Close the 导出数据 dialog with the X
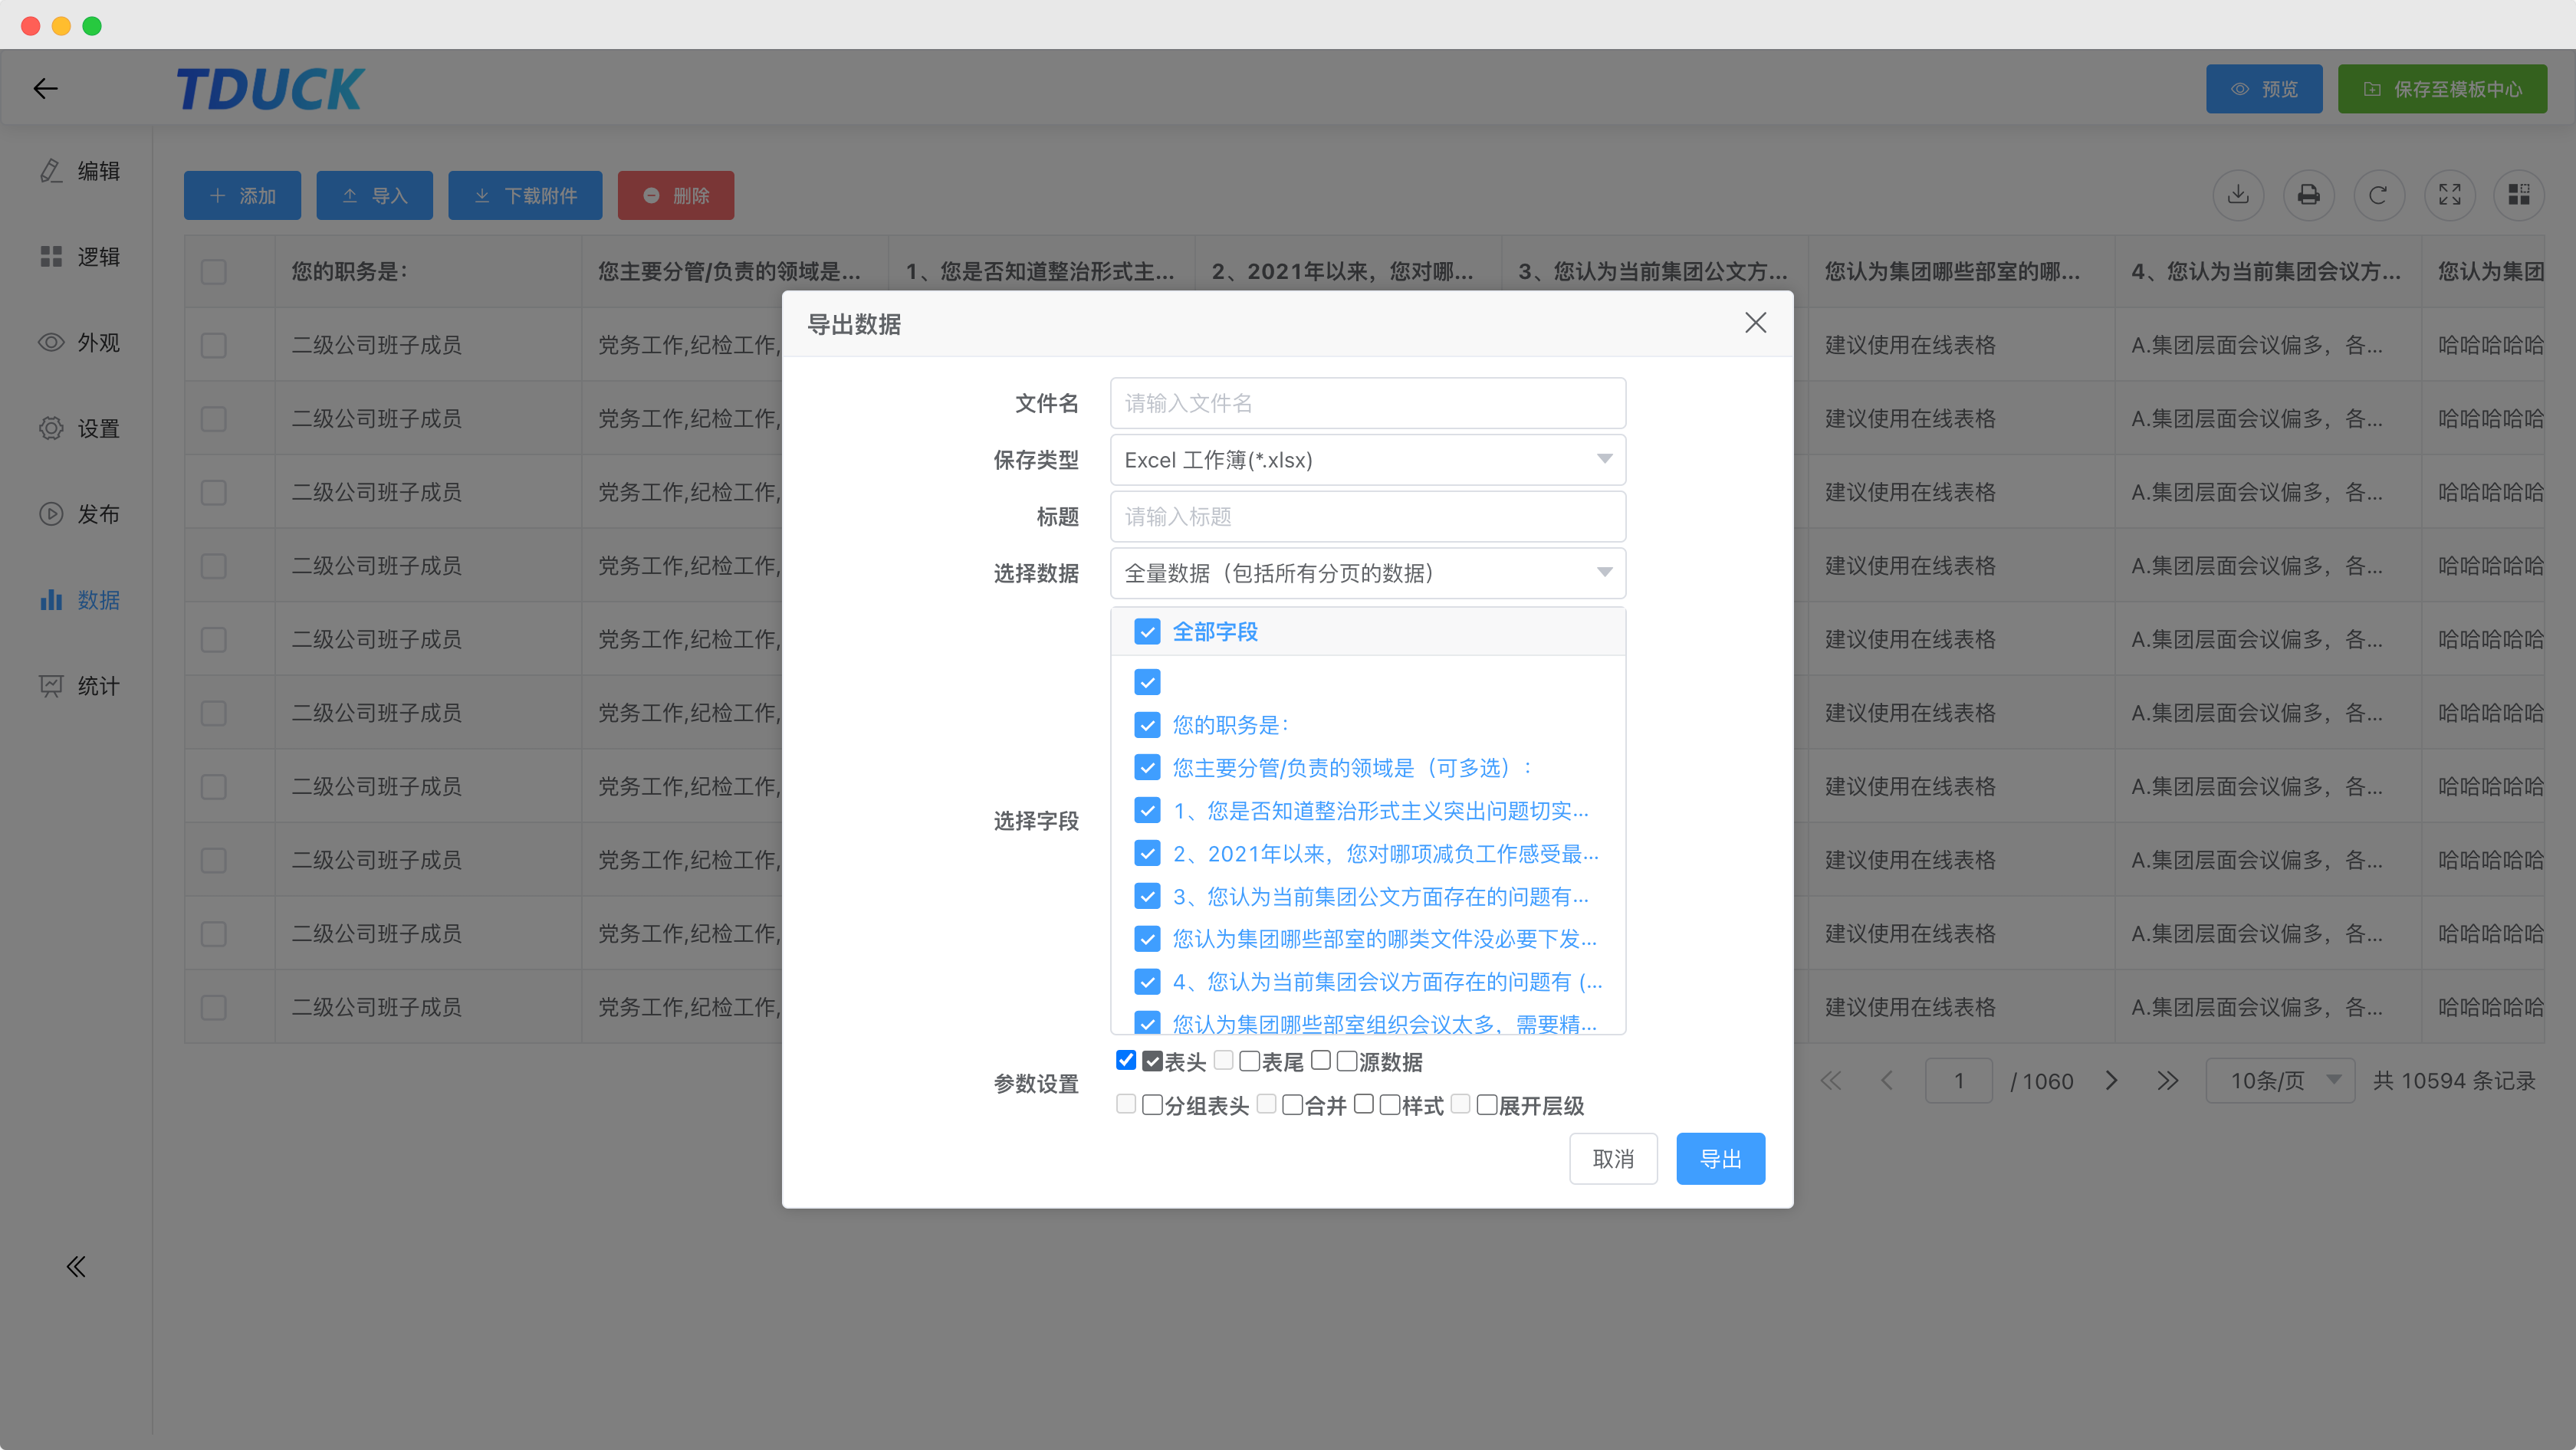Screen dimensions: 2576x1450 (x=1755, y=323)
